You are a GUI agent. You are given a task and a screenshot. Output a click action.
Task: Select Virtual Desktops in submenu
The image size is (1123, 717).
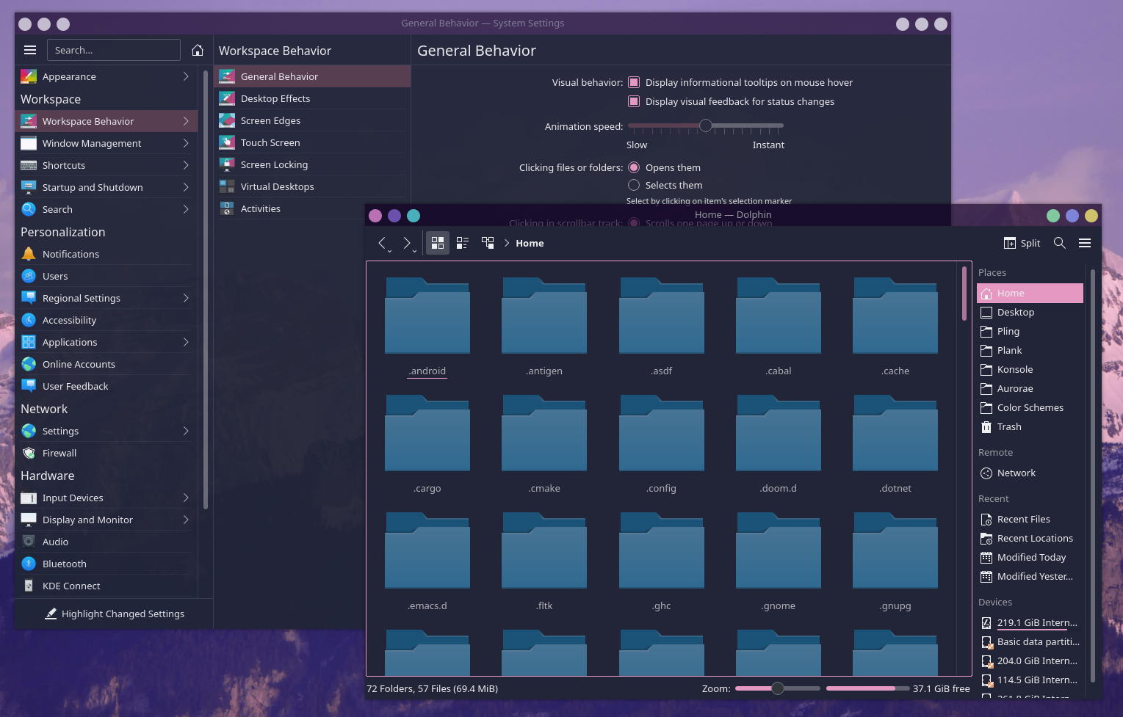tap(312, 186)
